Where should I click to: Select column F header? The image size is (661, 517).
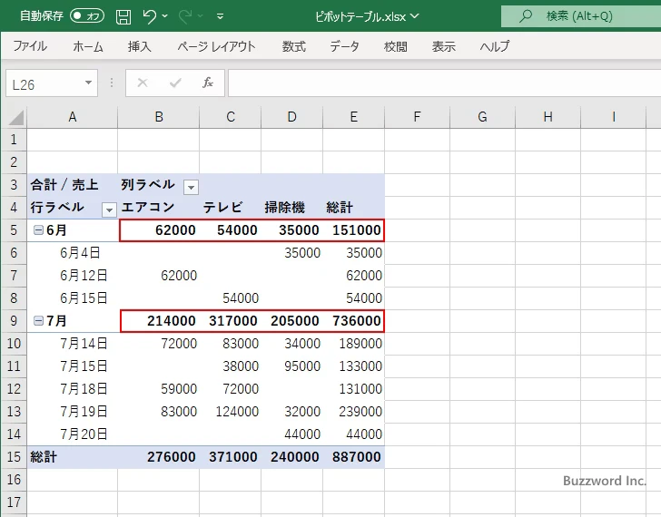click(x=417, y=117)
